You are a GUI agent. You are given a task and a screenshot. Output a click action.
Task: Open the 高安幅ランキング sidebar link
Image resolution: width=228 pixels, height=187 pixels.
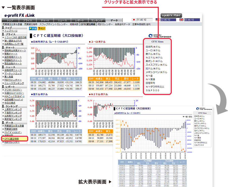(13, 119)
